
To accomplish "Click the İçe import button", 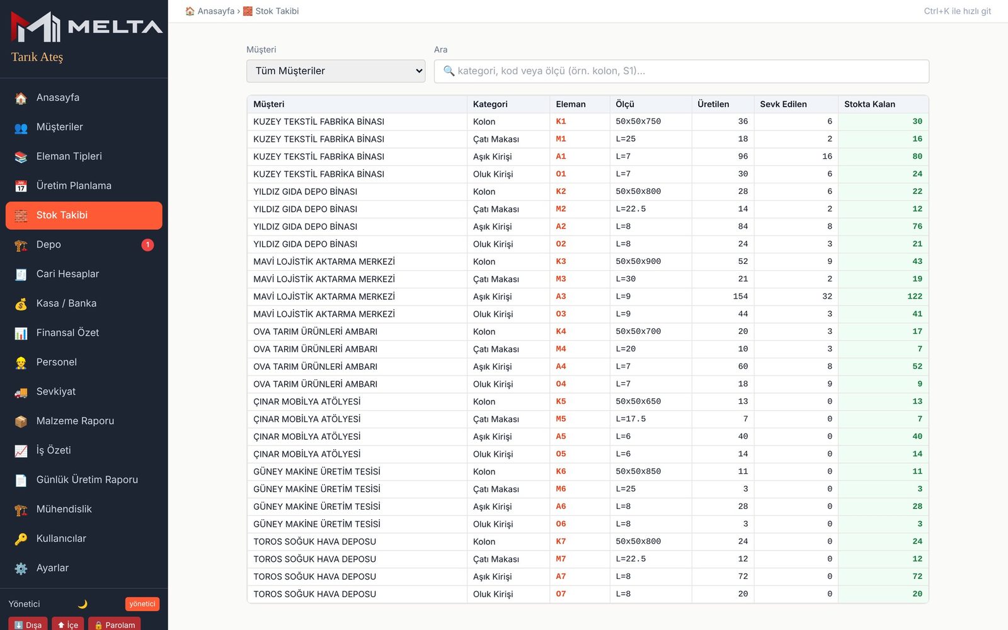I will click(x=67, y=624).
